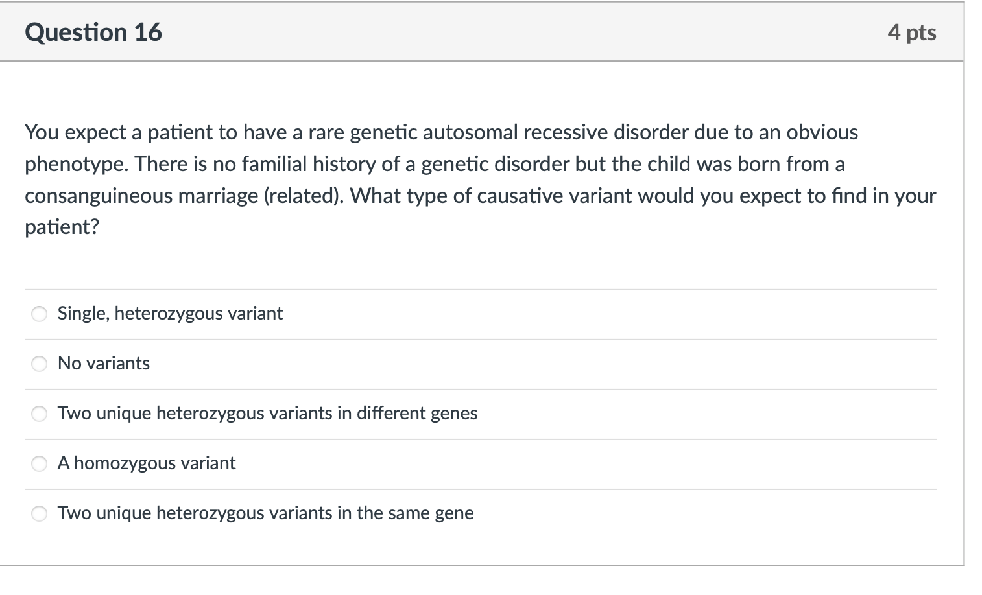Click the 'Single, heterozygous variant' label text
Viewport: 982px width, 595px height.
pyautogui.click(x=170, y=314)
